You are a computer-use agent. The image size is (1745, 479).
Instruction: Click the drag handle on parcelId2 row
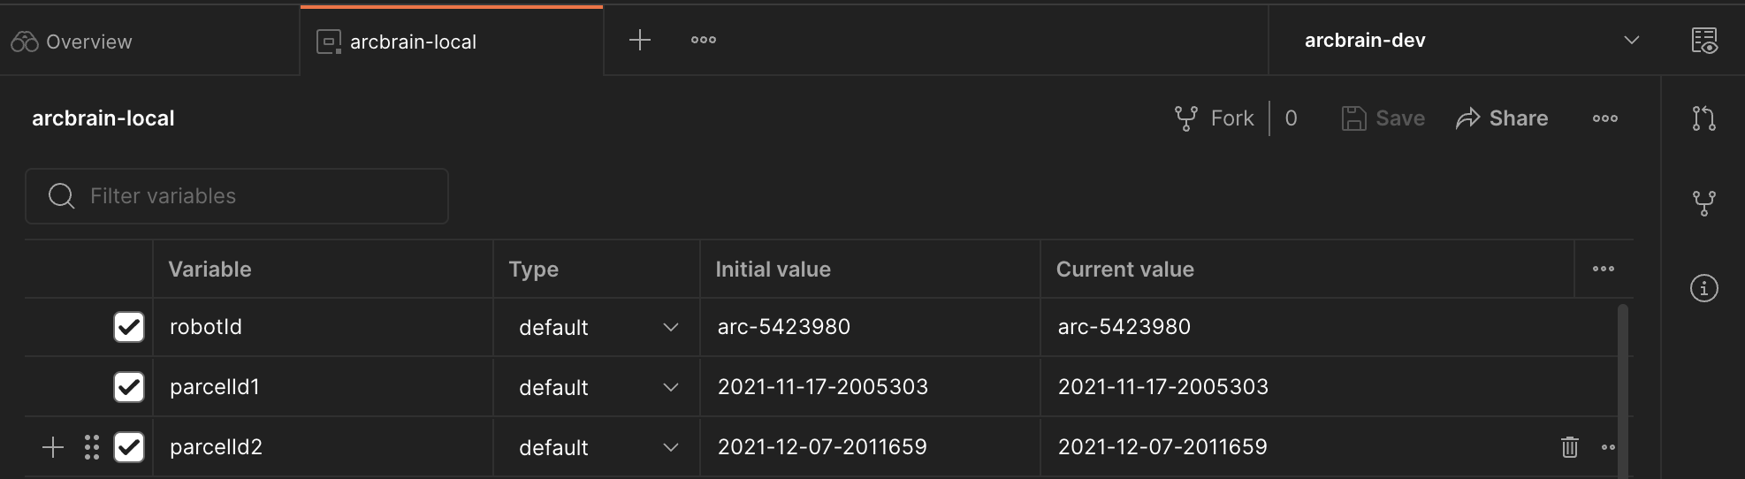[92, 447]
